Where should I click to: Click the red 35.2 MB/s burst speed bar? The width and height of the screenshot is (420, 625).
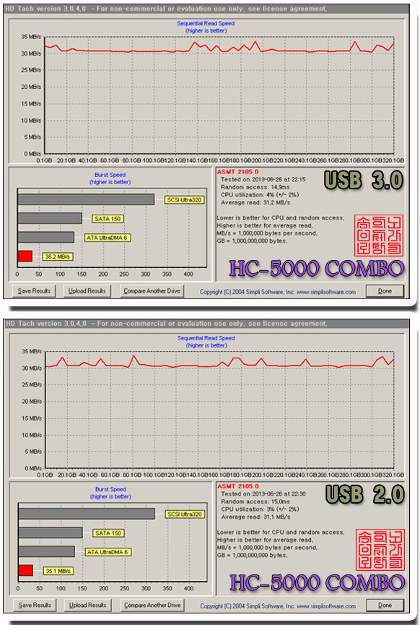(25, 257)
